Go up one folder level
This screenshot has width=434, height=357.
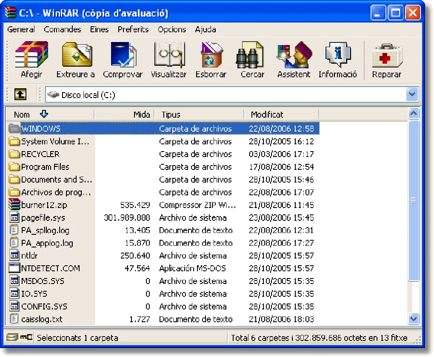coord(20,94)
